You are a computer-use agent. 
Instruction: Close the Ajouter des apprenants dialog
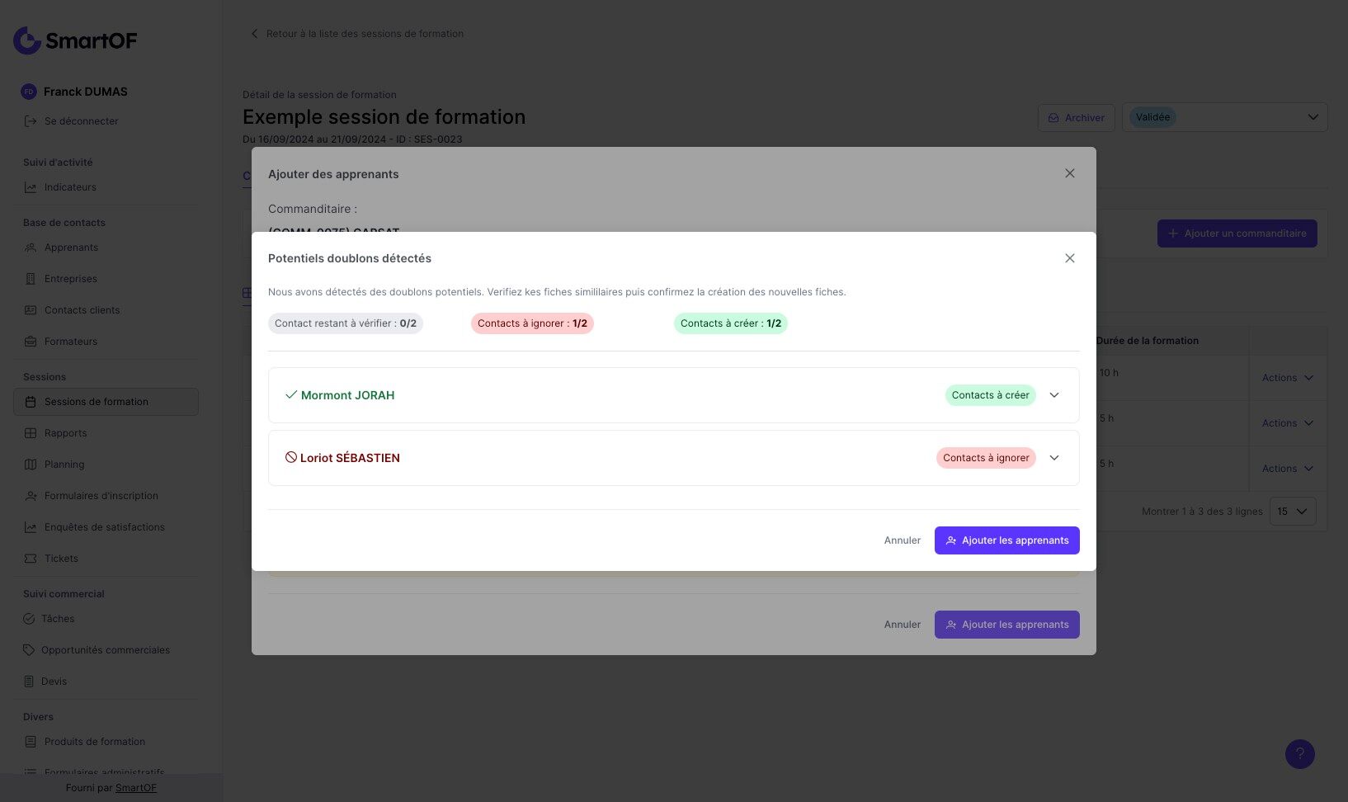point(1070,173)
